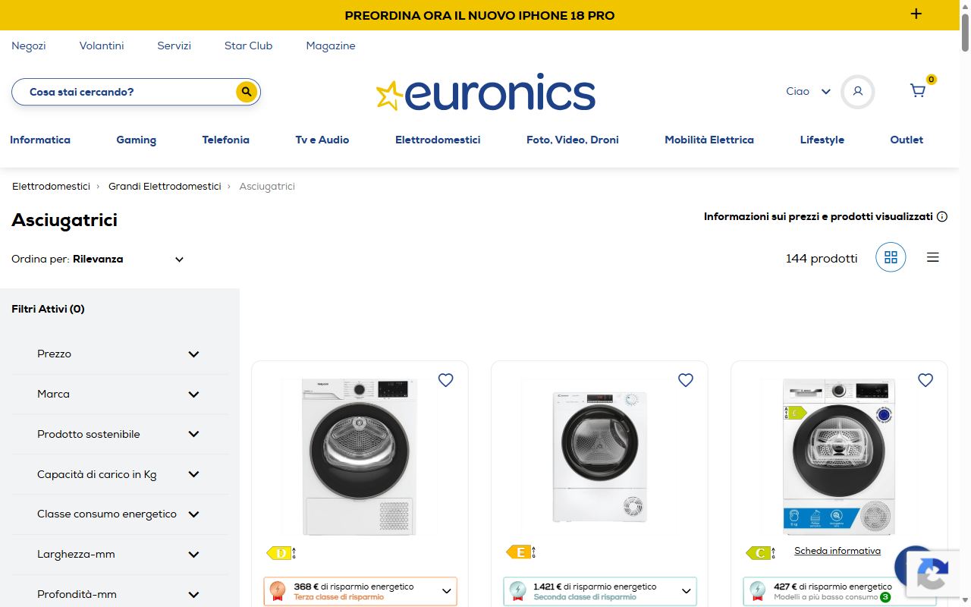This screenshot has height=607, width=971.
Task: Open the Gaming menu
Action: [x=137, y=140]
